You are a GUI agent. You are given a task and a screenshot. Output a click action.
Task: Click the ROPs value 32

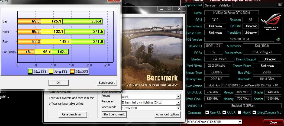pos(214,53)
